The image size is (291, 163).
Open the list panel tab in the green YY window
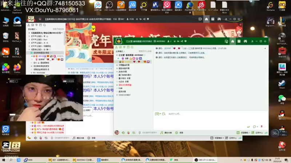tap(239, 41)
